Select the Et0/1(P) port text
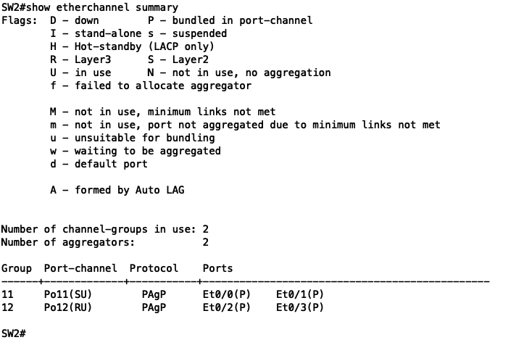Image resolution: width=516 pixels, height=340 pixels. 300,294
